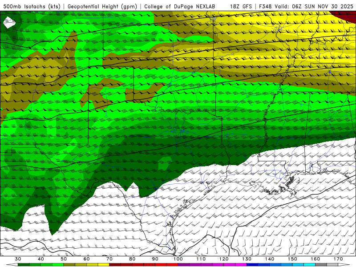Click the '90' colorbar label
The image size is (356, 267).
(155, 259)
